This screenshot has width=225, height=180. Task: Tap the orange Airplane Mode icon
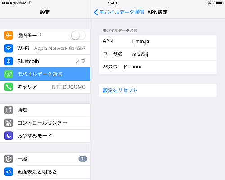9,35
